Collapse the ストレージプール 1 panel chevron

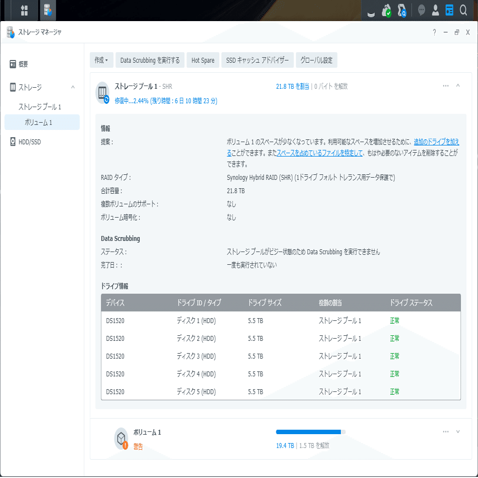click(457, 86)
